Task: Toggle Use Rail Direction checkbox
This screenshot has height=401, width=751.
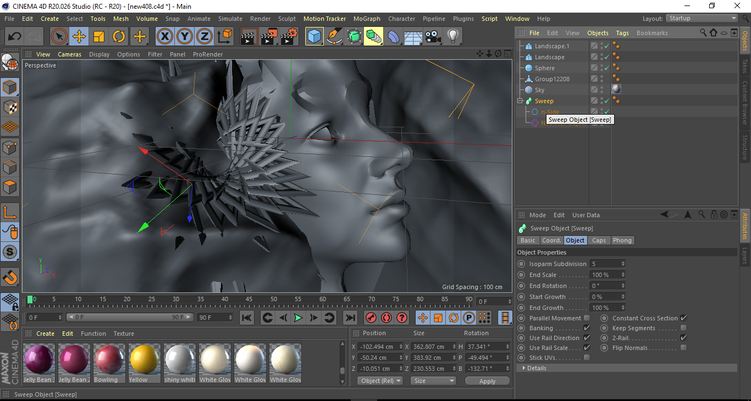Action: [x=587, y=338]
